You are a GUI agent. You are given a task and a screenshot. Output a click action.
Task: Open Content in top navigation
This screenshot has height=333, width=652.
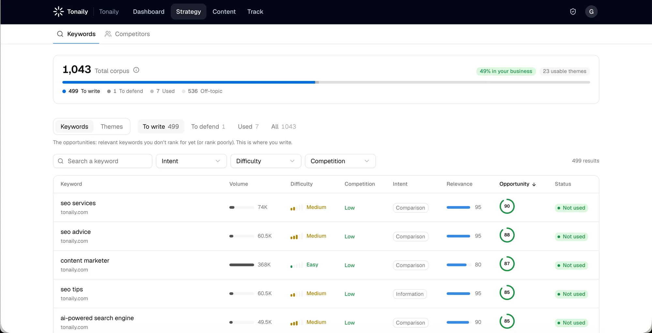click(224, 12)
